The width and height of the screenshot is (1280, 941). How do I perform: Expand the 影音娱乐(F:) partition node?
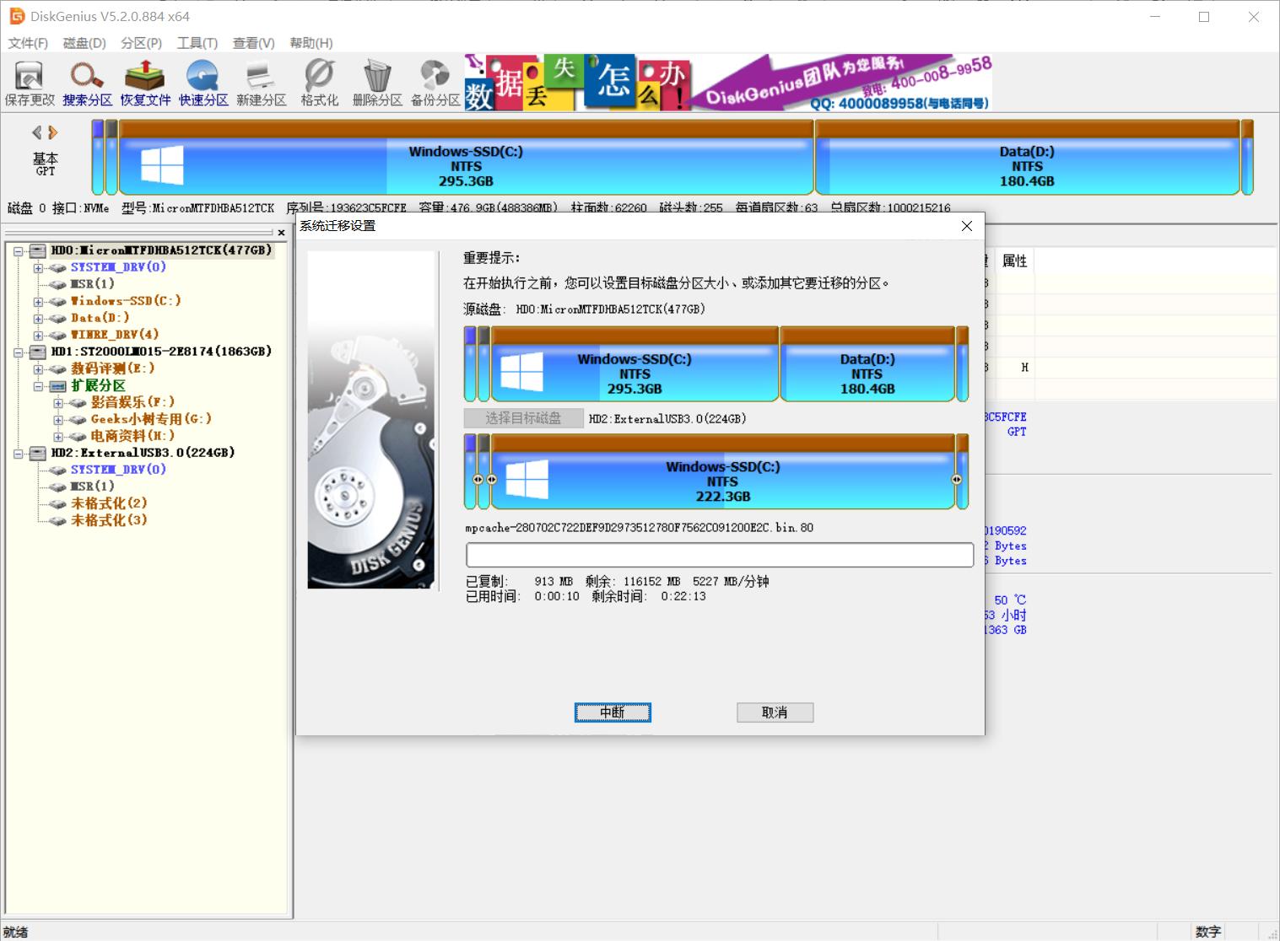pos(58,403)
